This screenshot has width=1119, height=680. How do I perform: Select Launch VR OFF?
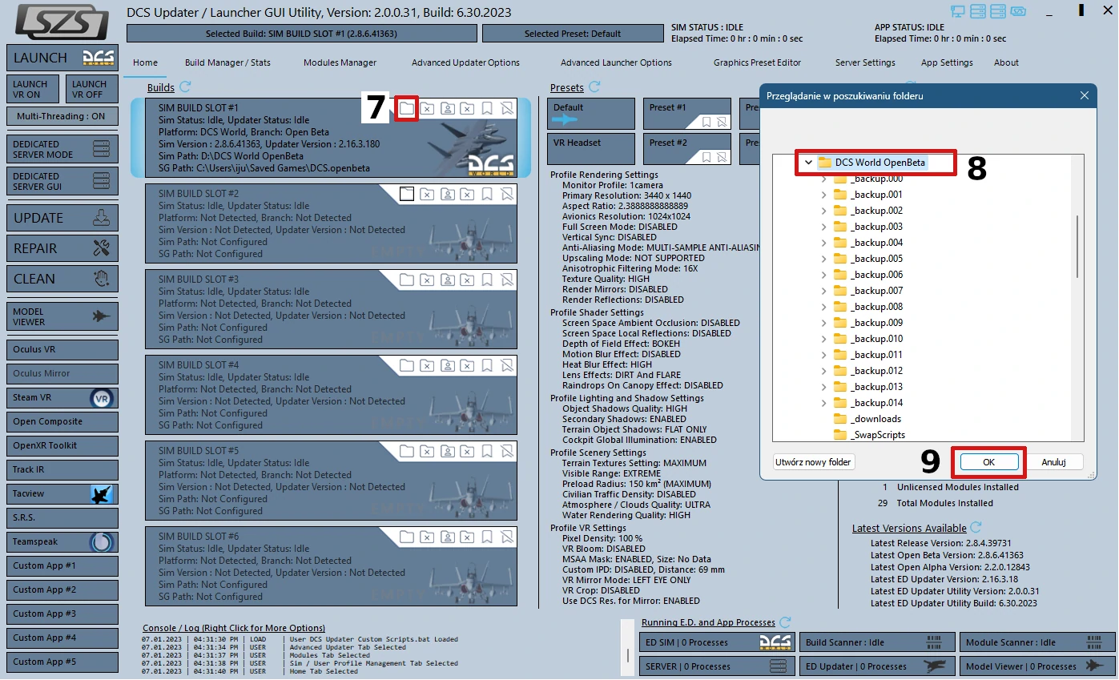tap(91, 89)
